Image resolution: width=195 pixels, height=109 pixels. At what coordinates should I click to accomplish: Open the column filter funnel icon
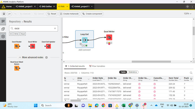pyautogui.click(x=191, y=79)
